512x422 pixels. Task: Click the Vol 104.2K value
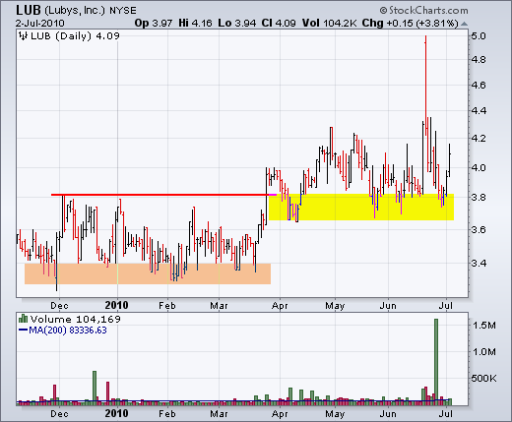[329, 23]
